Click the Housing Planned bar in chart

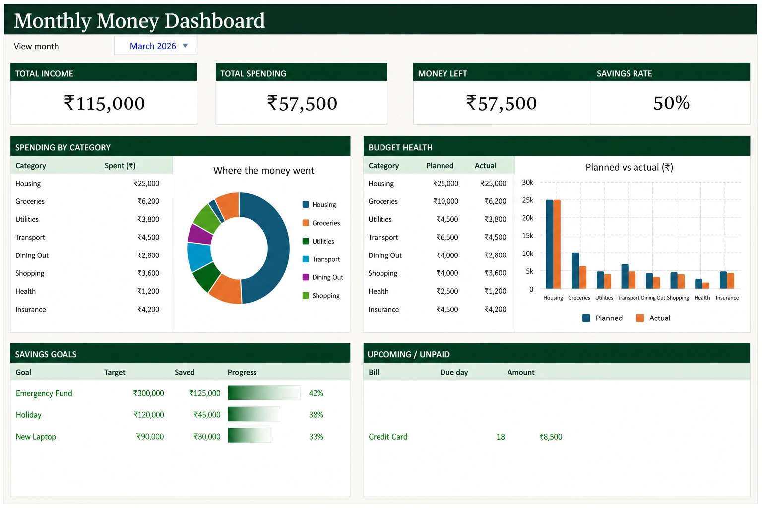coord(549,244)
